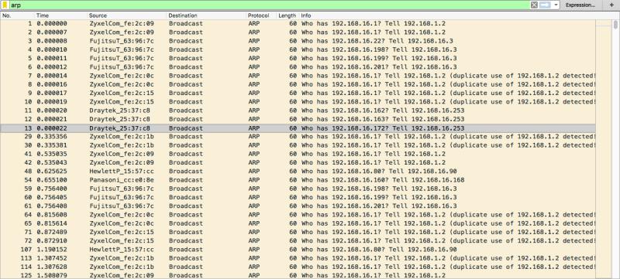Viewport: 620px width, 279px height.
Task: Select packet number 41
Action: pos(298,154)
